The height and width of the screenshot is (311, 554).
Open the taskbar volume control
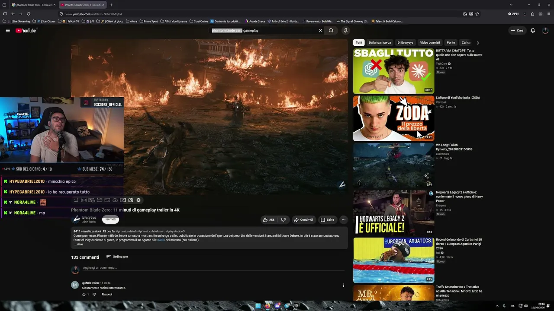coord(526,306)
